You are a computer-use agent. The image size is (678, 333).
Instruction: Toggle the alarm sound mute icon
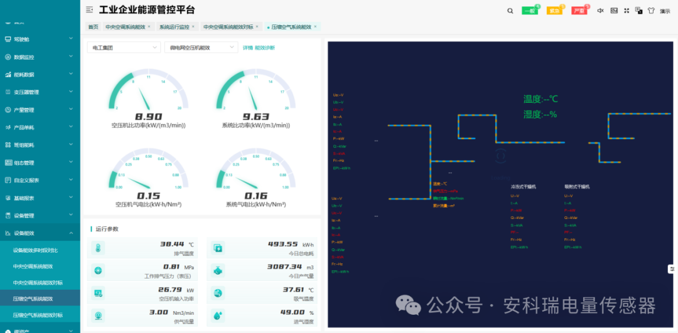coord(600,11)
